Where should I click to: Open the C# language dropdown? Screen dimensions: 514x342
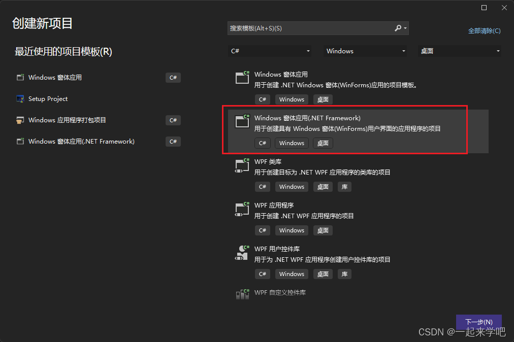[271, 51]
